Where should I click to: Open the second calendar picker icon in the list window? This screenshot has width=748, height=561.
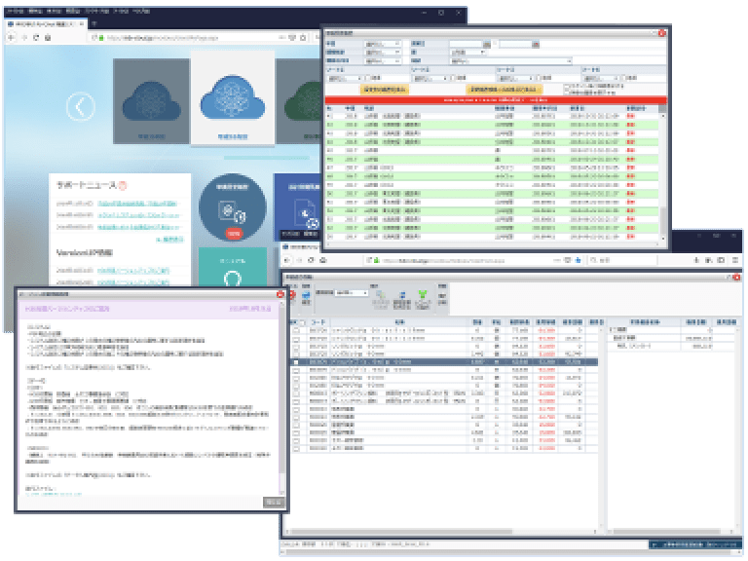536,44
